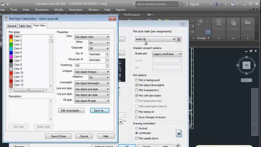The height and width of the screenshot is (147, 261).
Task: Open the Dither dropdown
Action: tap(99, 43)
